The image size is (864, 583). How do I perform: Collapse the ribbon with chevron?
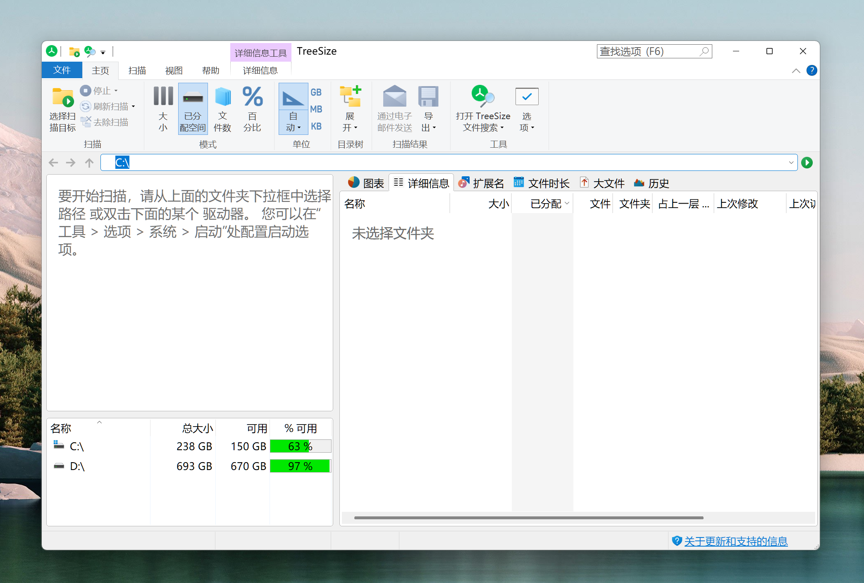pyautogui.click(x=796, y=71)
